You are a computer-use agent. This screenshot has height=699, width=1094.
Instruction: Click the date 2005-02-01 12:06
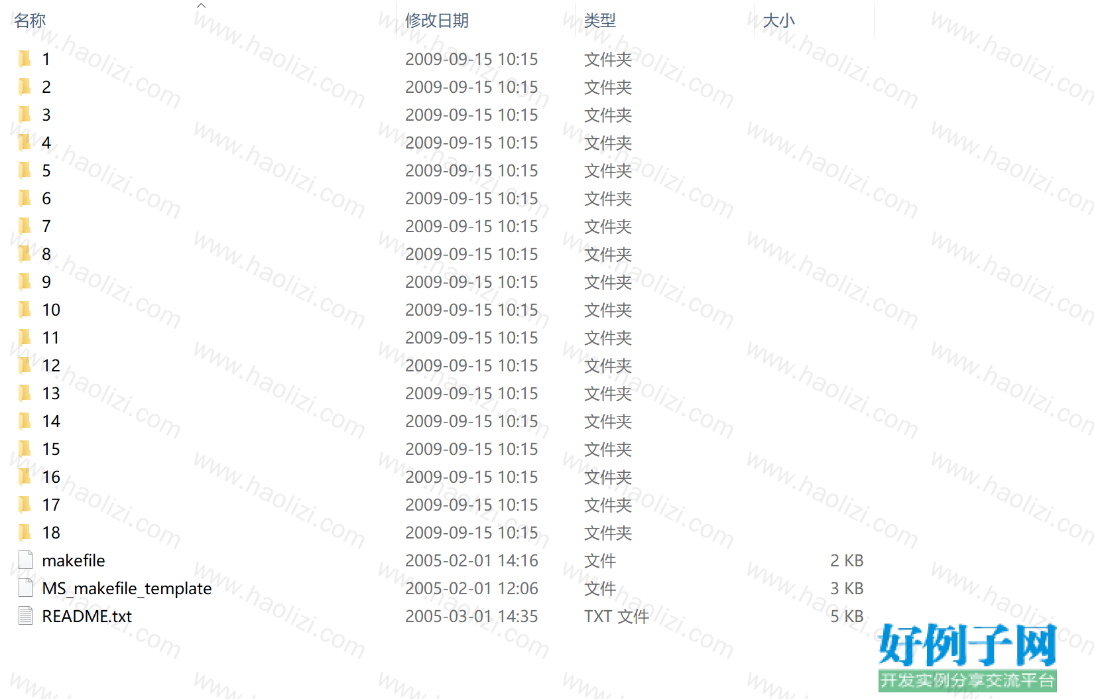coord(471,588)
